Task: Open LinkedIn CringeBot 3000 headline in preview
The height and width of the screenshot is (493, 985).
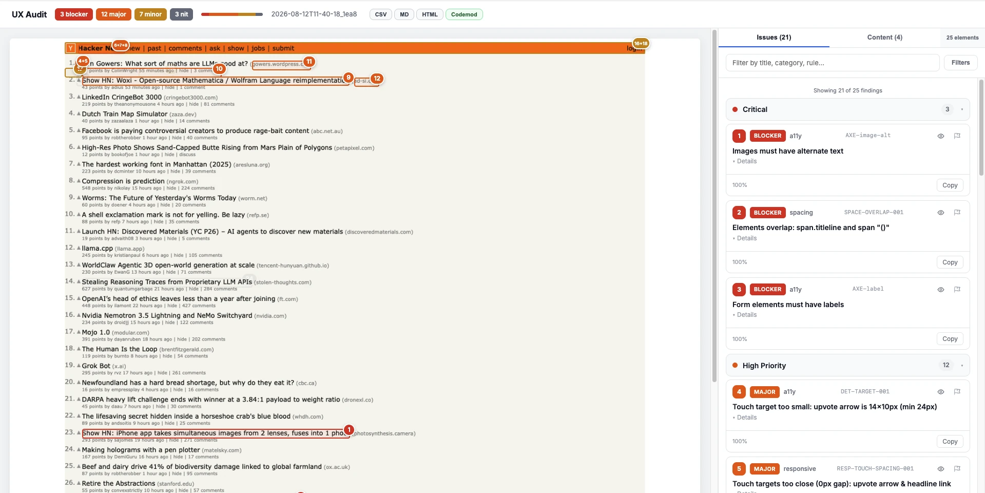Action: [x=122, y=97]
